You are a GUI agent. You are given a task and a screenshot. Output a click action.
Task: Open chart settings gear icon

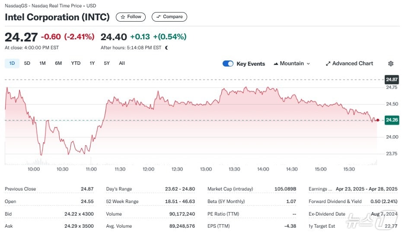click(x=391, y=64)
